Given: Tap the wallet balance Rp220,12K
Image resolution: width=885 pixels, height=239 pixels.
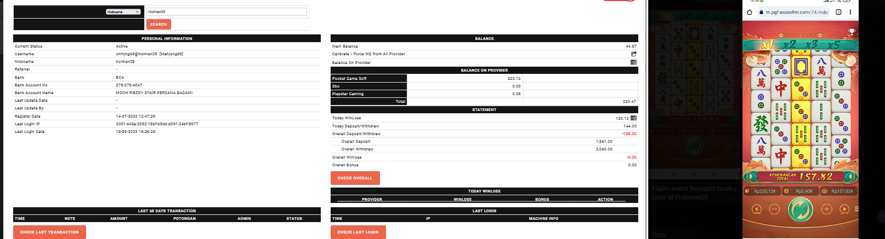Looking at the screenshot, I should (x=762, y=191).
